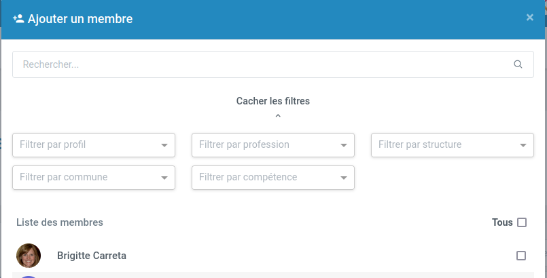Viewport: 547px width, 278px height.
Task: Check the Tous select-all checkbox
Action: tap(522, 222)
